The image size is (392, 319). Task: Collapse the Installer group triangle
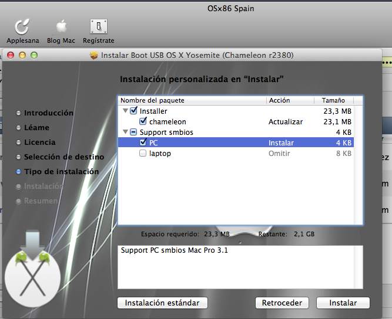pyautogui.click(x=126, y=110)
